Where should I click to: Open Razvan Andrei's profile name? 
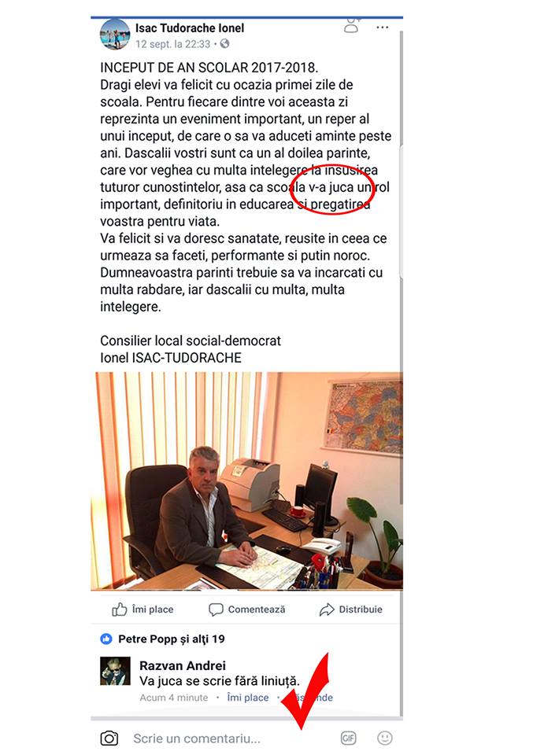point(182,665)
